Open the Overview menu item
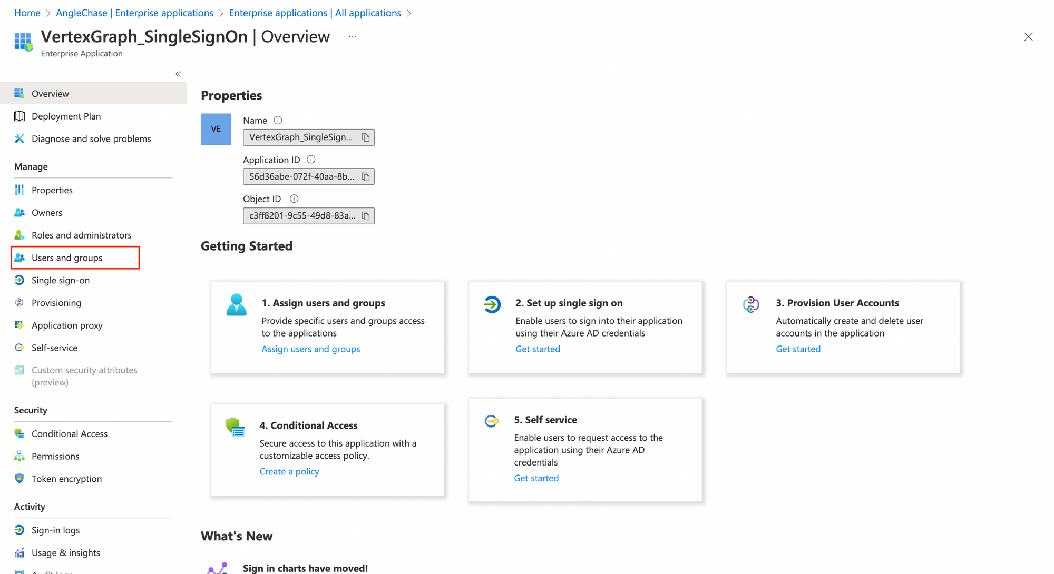This screenshot has height=574, width=1054. pos(93,93)
